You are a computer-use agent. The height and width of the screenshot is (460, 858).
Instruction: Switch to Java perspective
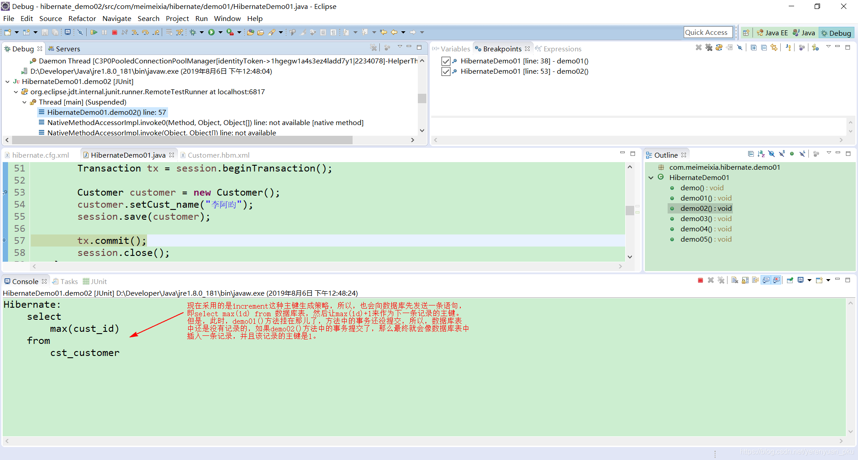[804, 33]
